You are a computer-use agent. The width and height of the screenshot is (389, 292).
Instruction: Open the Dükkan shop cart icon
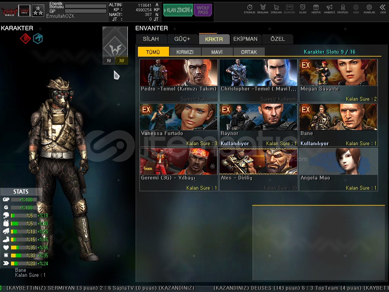276,9
